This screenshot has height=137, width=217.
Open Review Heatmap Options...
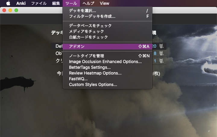pyautogui.click(x=107, y=73)
